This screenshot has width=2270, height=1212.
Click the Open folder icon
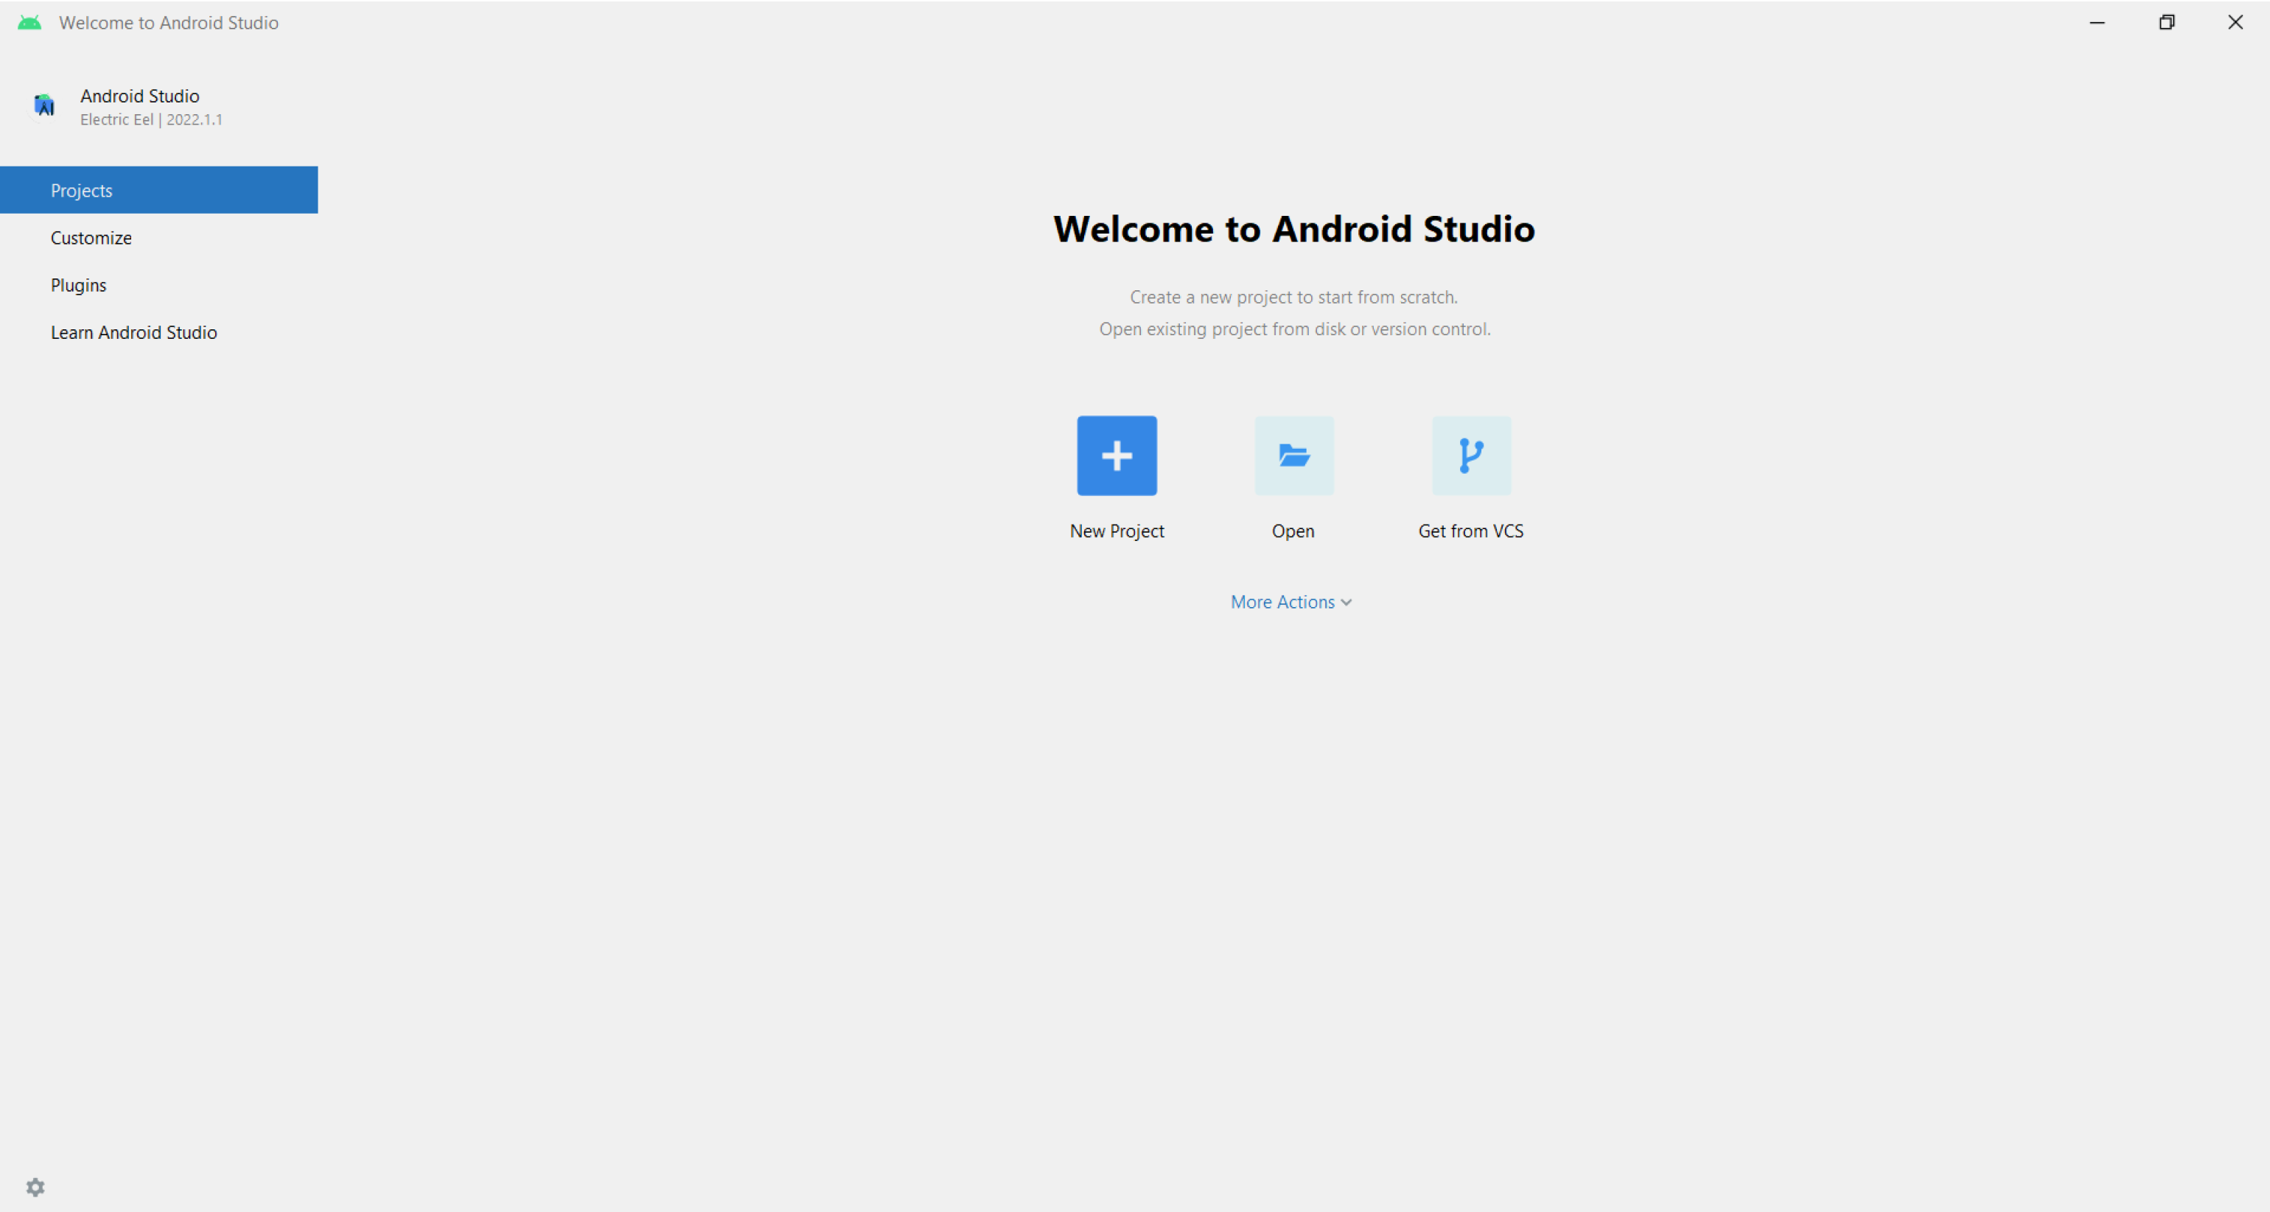1293,455
